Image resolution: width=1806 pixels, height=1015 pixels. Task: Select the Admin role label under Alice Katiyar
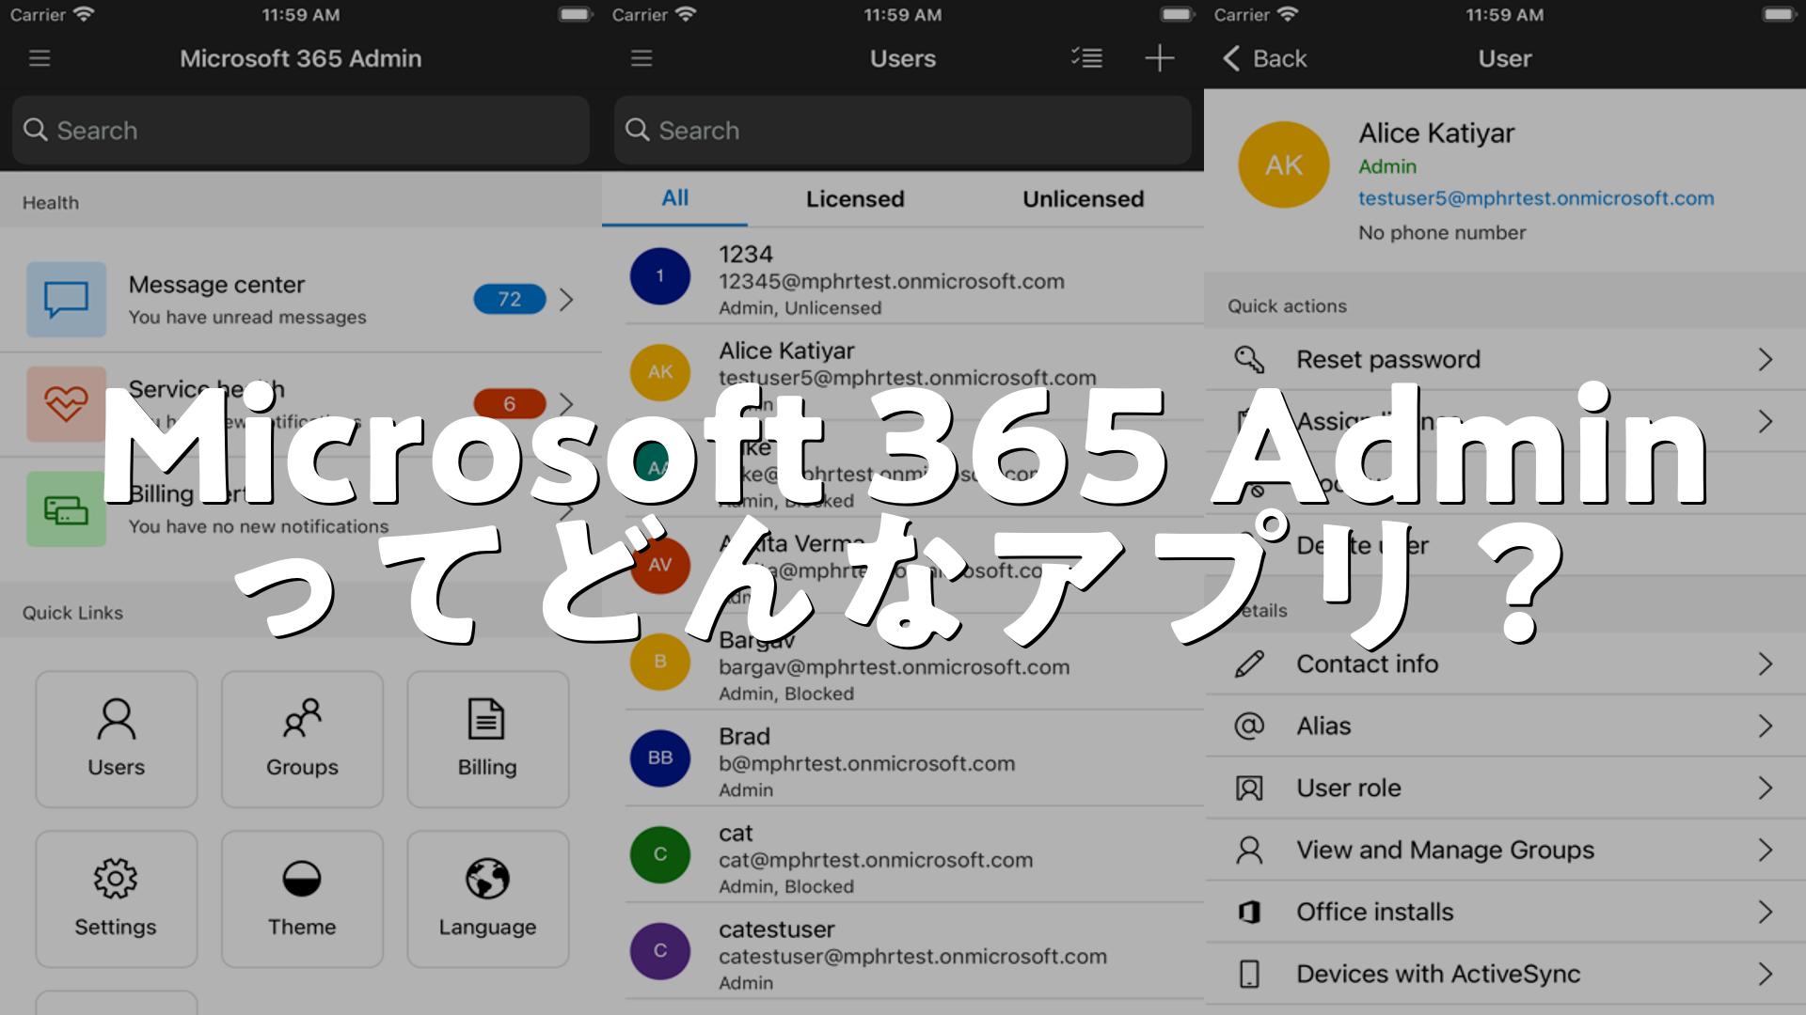[x=1387, y=166]
